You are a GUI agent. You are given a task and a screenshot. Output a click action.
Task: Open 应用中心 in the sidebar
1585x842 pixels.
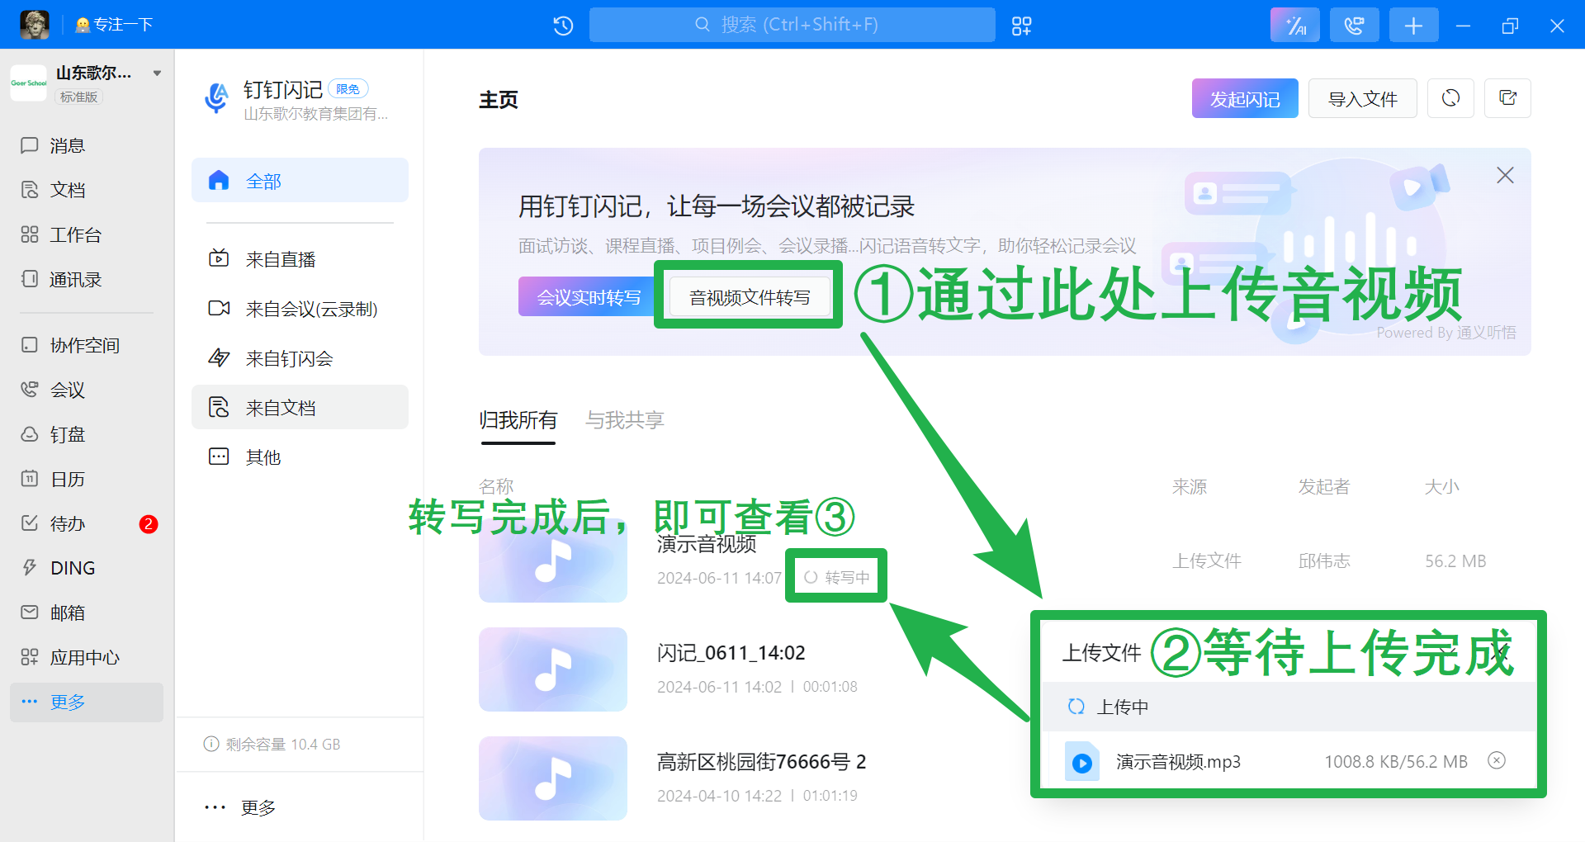(x=87, y=657)
